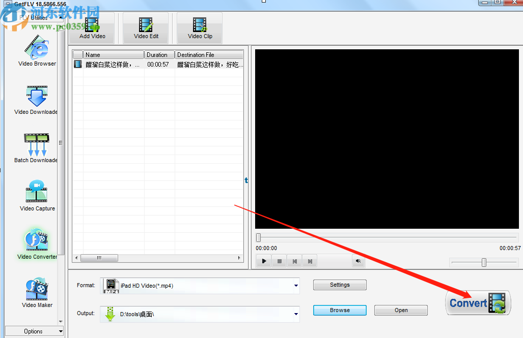Screen dimensions: 523x338
Task: Select the Video Downloader in the sidebar
Action: click(36, 97)
